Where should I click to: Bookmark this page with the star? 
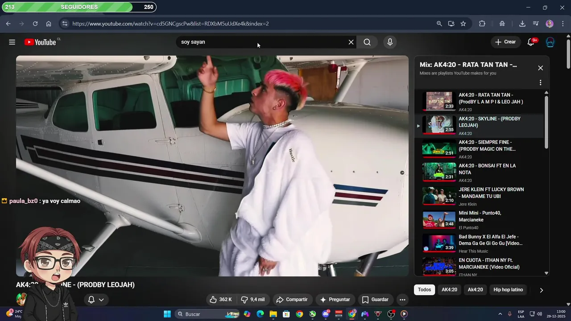(x=463, y=24)
